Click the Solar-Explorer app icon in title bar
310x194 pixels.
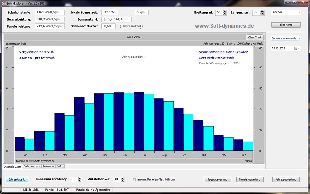pos(3,3)
